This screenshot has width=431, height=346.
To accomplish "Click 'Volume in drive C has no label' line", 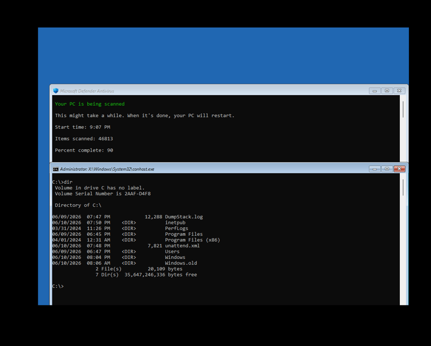I will [x=100, y=188].
